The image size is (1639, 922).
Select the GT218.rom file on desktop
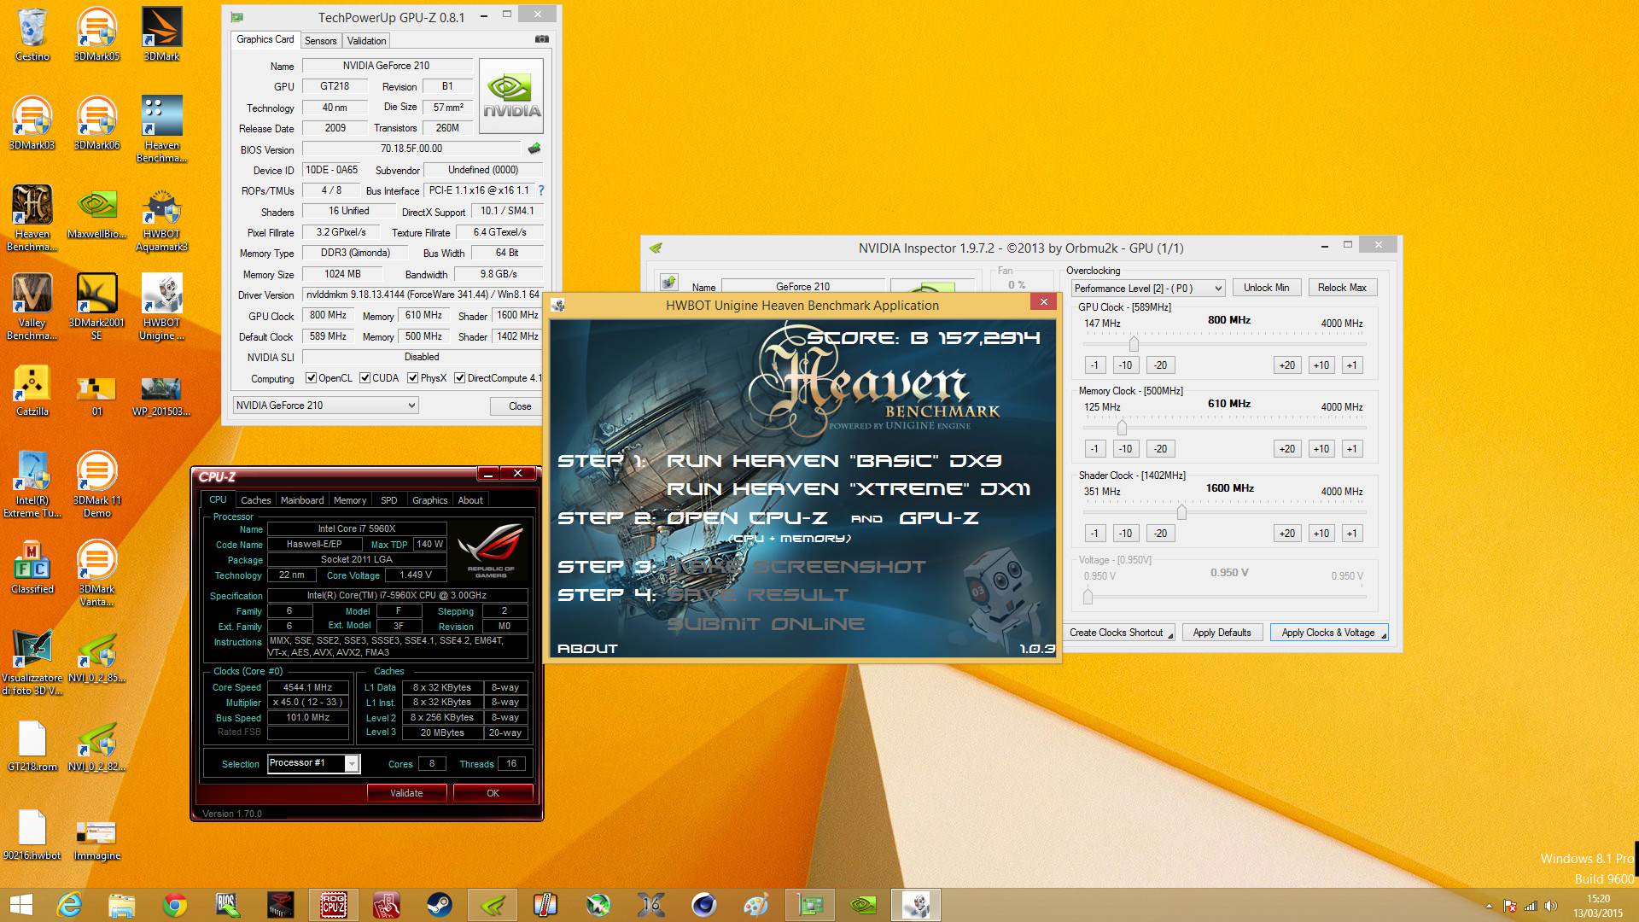[32, 746]
